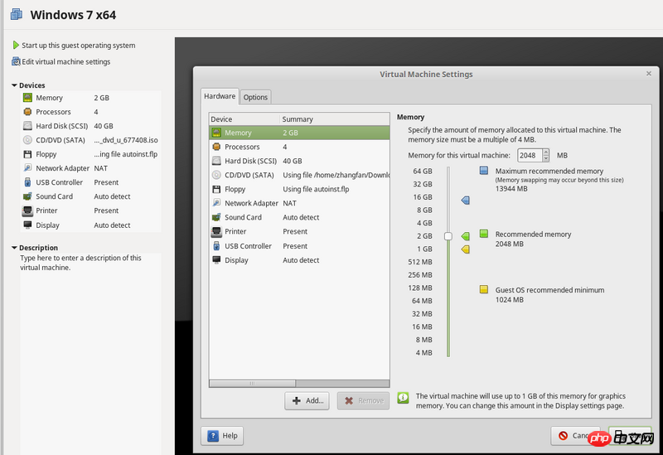Start up this guest operating system
The height and width of the screenshot is (455, 663).
coord(79,46)
